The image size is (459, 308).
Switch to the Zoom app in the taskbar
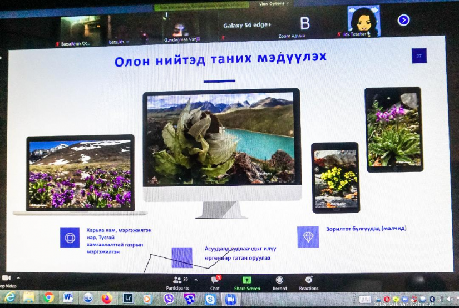click(x=231, y=300)
